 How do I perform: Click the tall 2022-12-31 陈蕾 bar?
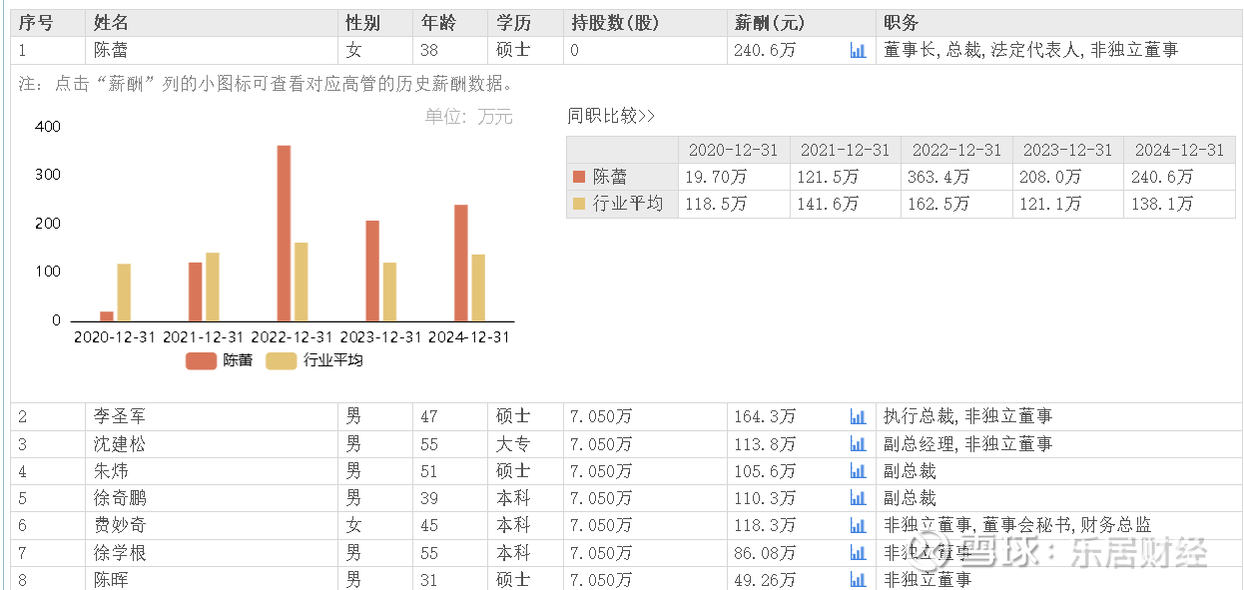pos(284,234)
